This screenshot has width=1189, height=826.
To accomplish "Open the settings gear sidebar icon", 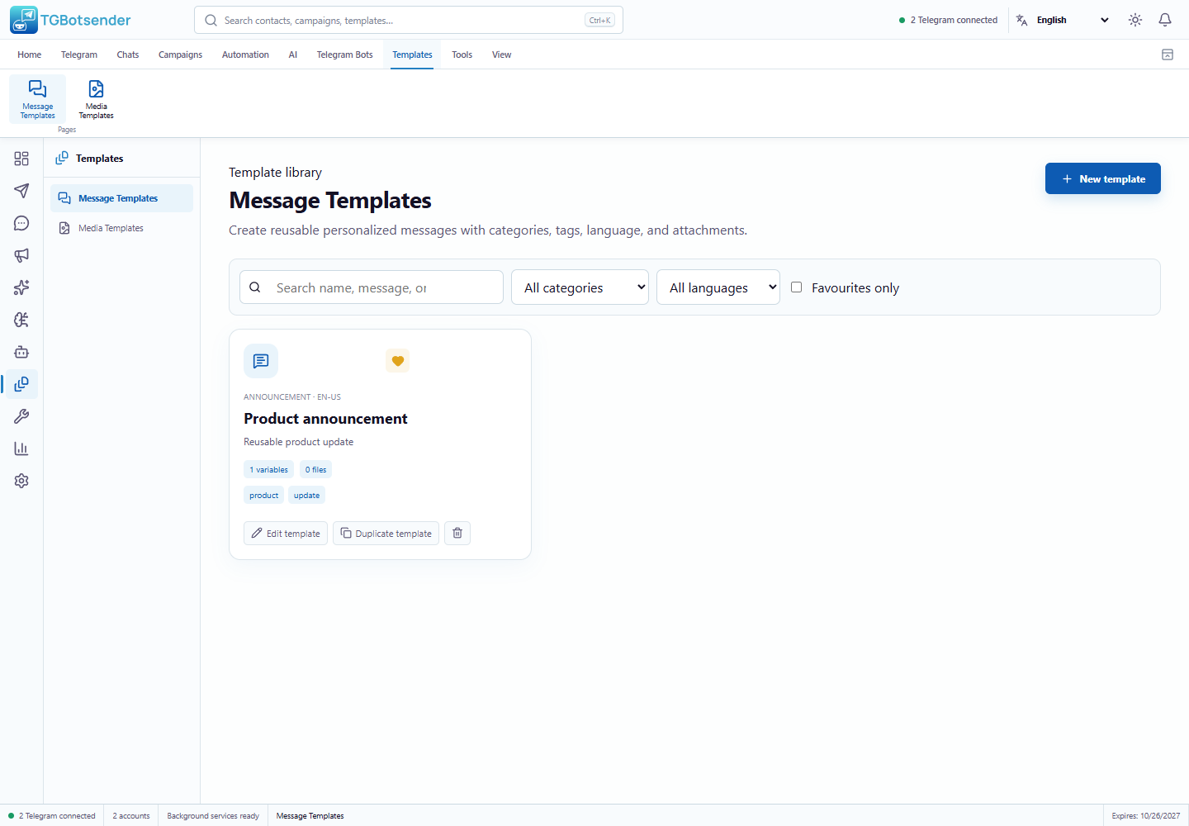I will pyautogui.click(x=21, y=481).
